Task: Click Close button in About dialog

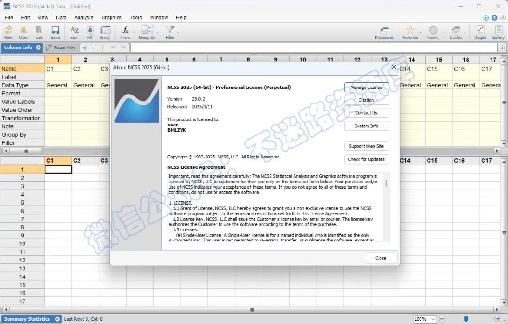Action: (381, 258)
